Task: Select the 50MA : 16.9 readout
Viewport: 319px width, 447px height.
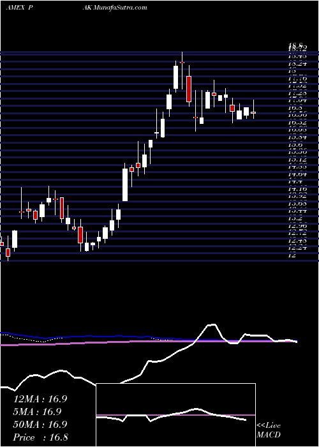Action: point(40,425)
